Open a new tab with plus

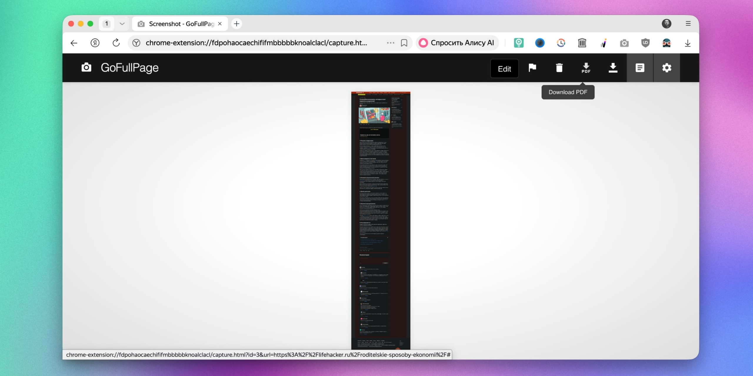point(236,23)
